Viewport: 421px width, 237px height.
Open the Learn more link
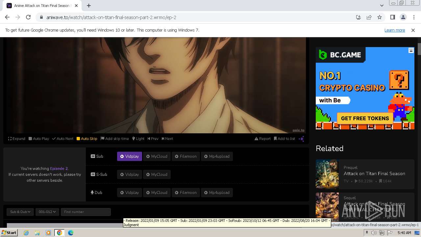395,30
